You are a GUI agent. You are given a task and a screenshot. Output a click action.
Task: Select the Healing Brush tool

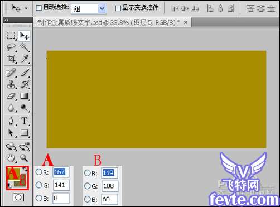click(x=11, y=73)
